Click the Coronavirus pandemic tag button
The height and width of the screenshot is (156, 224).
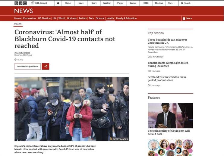pos(27,66)
